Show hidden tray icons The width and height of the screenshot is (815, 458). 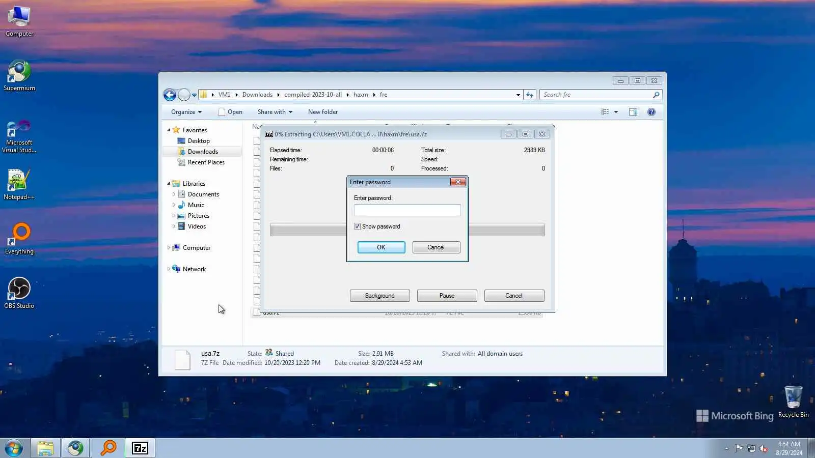pyautogui.click(x=726, y=448)
